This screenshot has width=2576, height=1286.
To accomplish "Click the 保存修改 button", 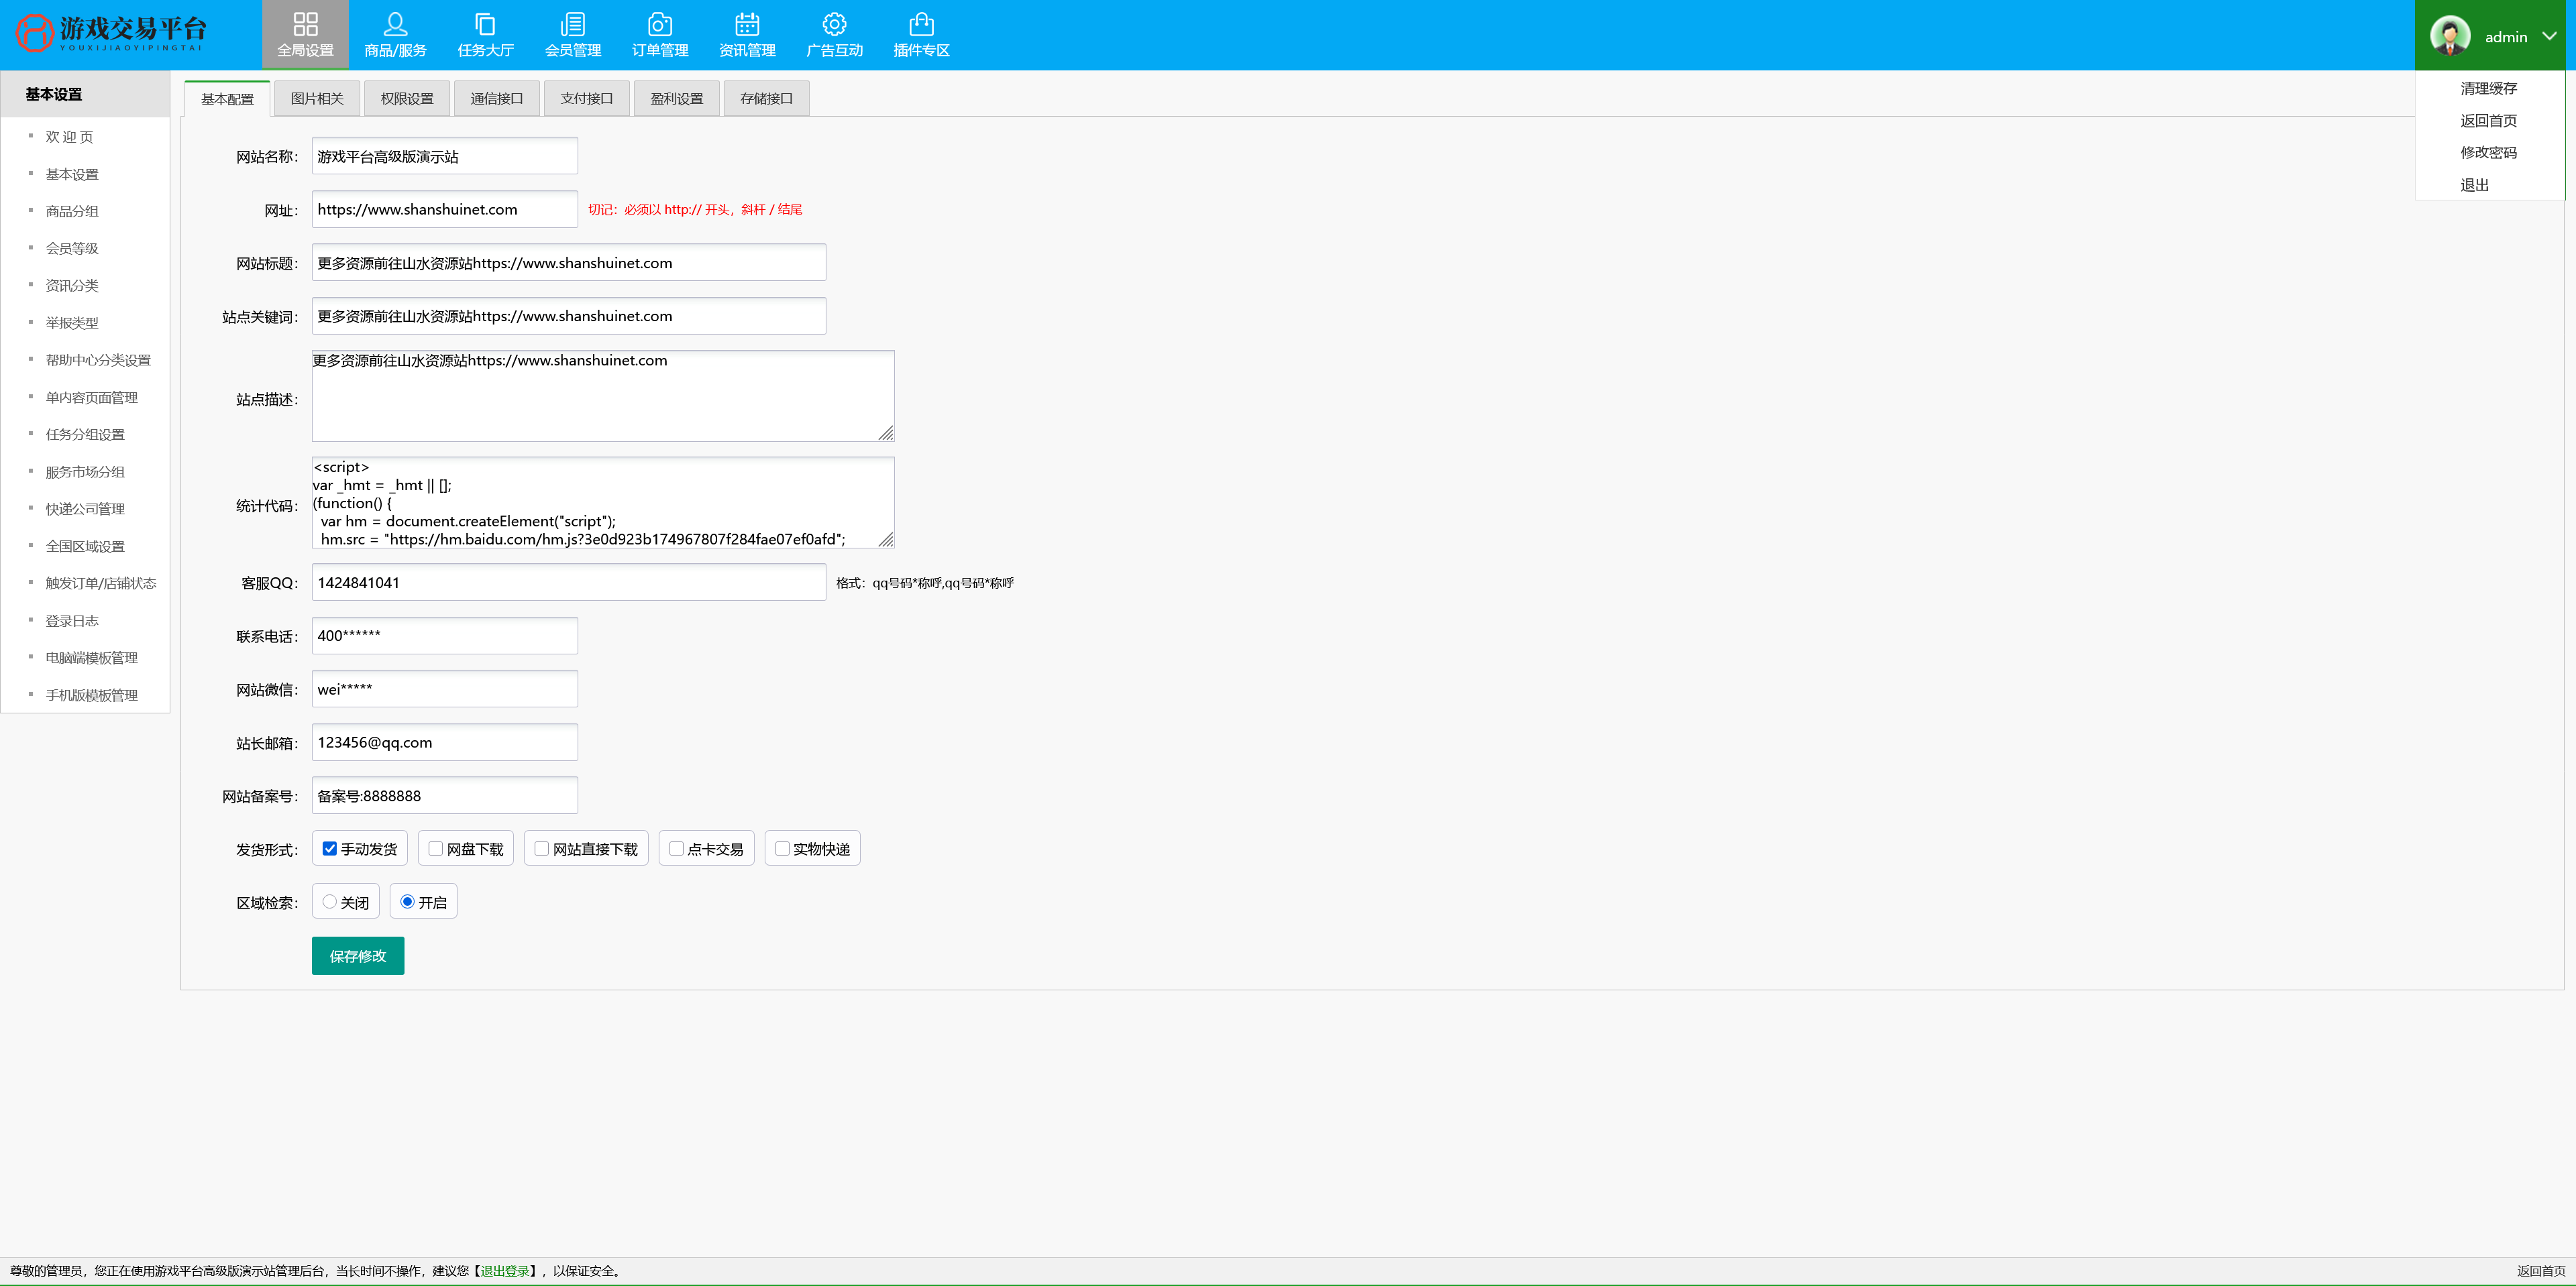I will (358, 956).
